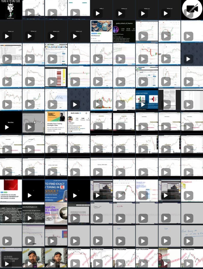This screenshot has height=269, width=203.
Task: Open the goela_school_of_finance profile screenshot
Action: pos(124,31)
